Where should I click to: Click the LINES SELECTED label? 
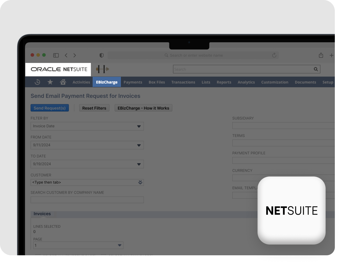pyautogui.click(x=47, y=226)
